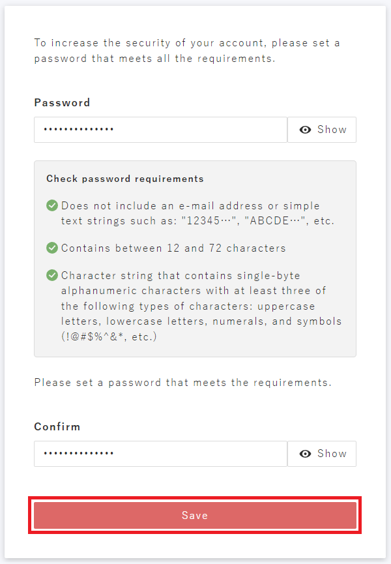Click the eye icon beside the Confirm field
Screen dimensions: 391x564
pyautogui.click(x=305, y=454)
